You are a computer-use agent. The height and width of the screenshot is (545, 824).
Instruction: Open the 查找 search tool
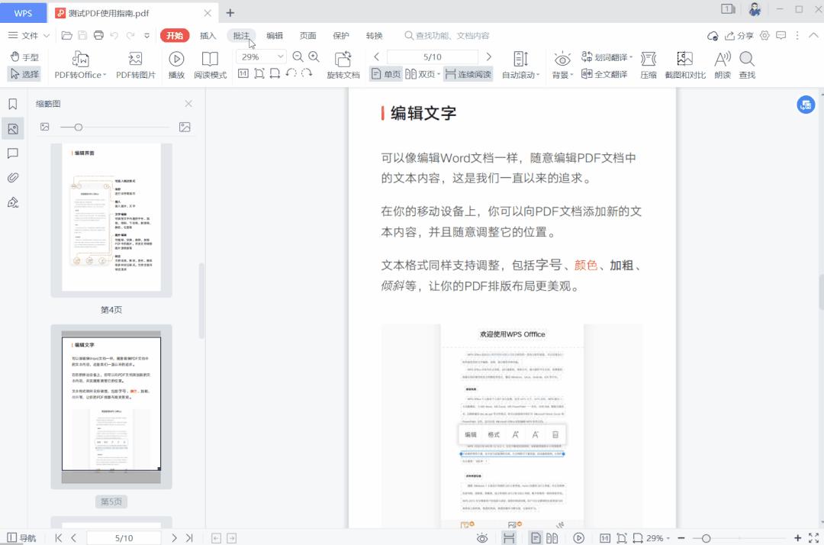tap(746, 64)
